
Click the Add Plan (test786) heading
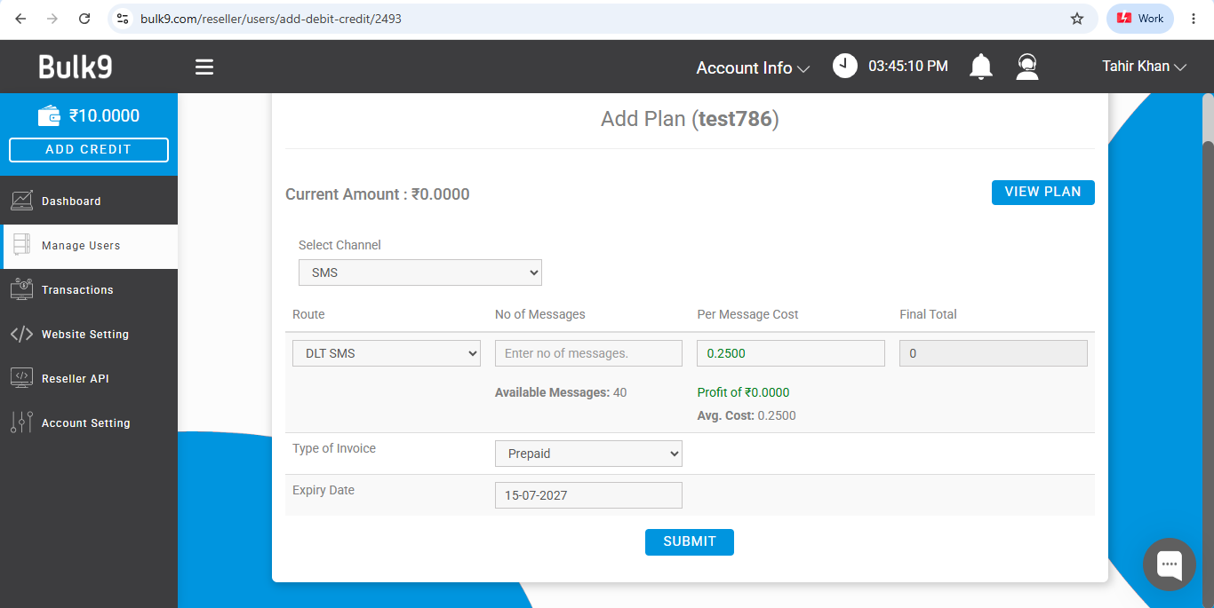click(690, 119)
